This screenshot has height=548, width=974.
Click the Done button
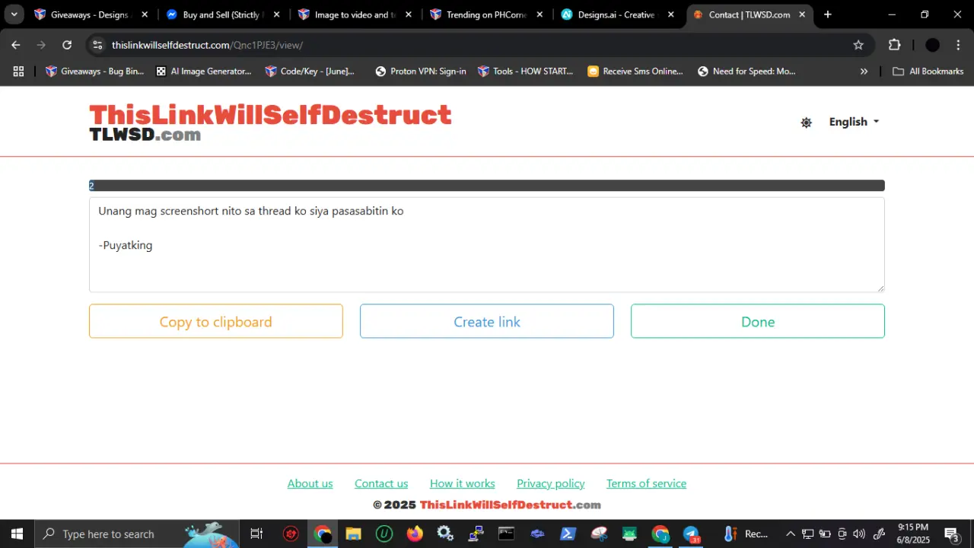point(758,321)
